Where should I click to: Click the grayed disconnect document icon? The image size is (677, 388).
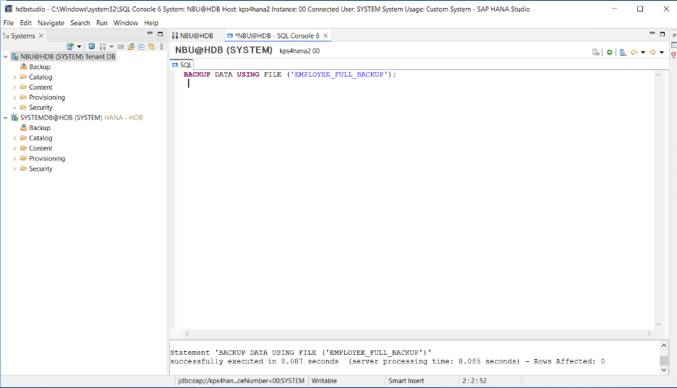596,52
